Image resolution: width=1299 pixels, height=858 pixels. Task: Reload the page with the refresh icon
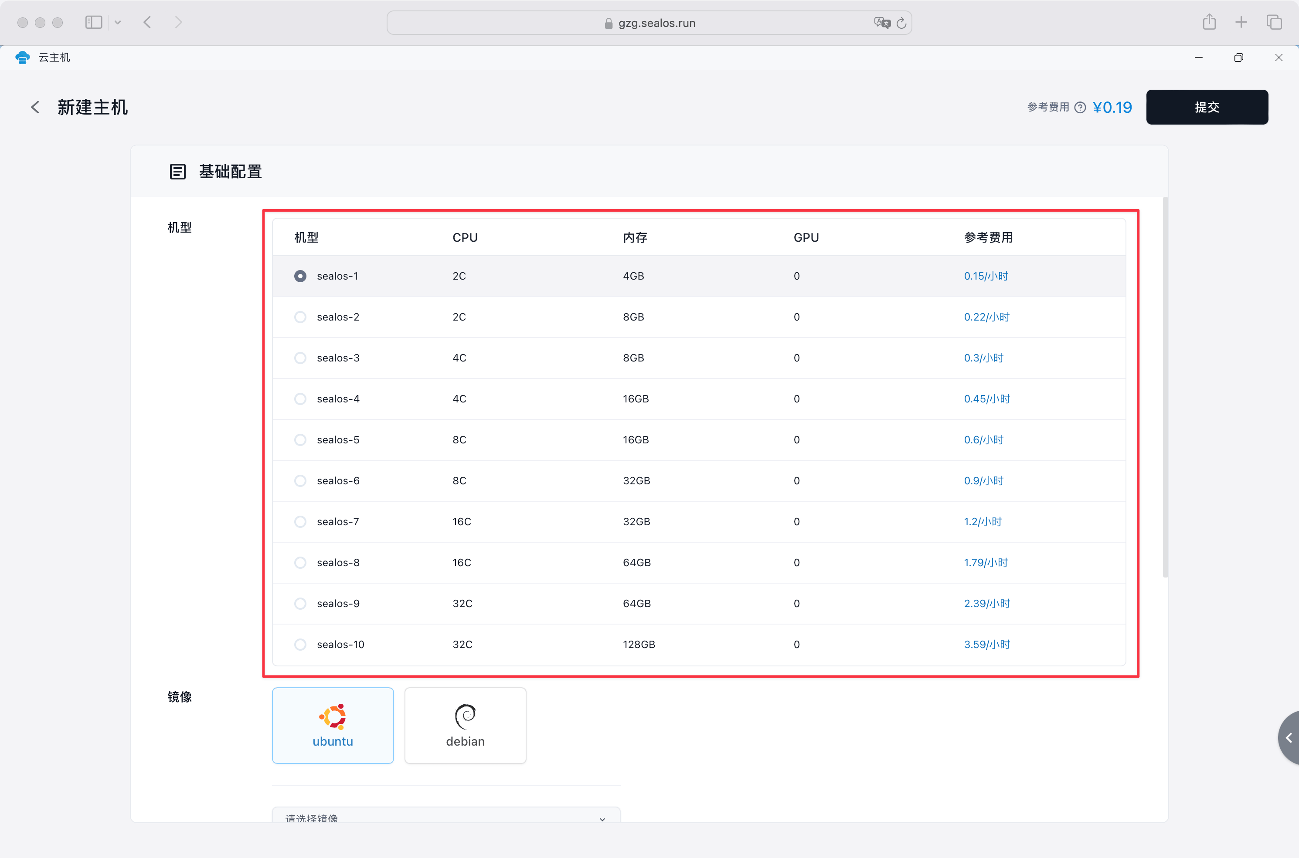(x=901, y=23)
